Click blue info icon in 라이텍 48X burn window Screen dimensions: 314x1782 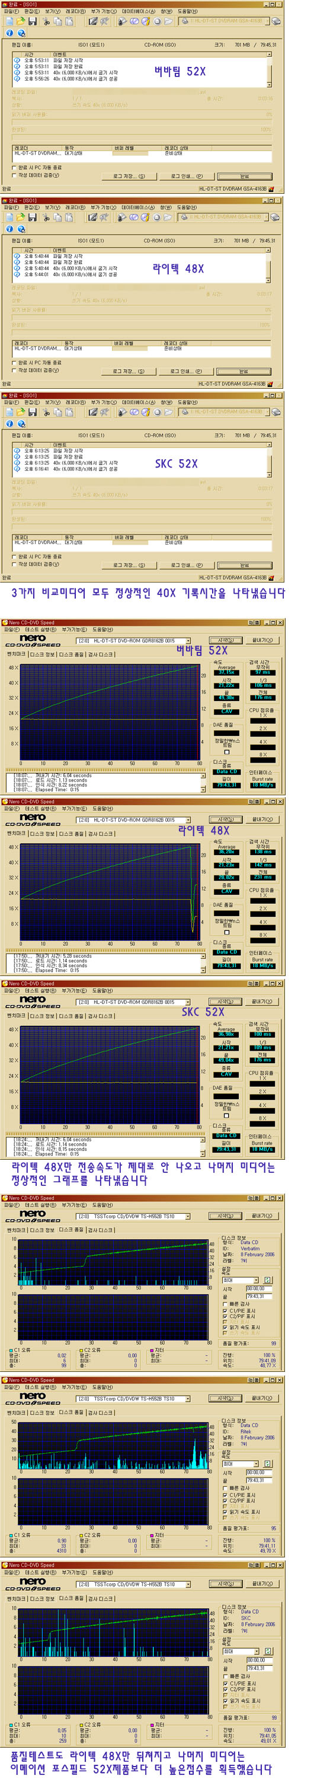tap(9, 229)
